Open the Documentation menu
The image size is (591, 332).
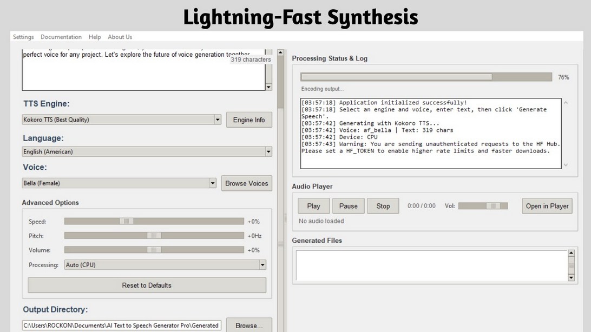pyautogui.click(x=61, y=37)
